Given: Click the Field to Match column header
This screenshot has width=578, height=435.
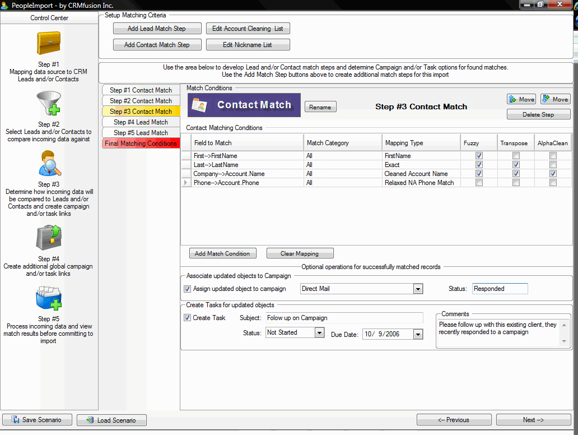Looking at the screenshot, I should (x=247, y=143).
